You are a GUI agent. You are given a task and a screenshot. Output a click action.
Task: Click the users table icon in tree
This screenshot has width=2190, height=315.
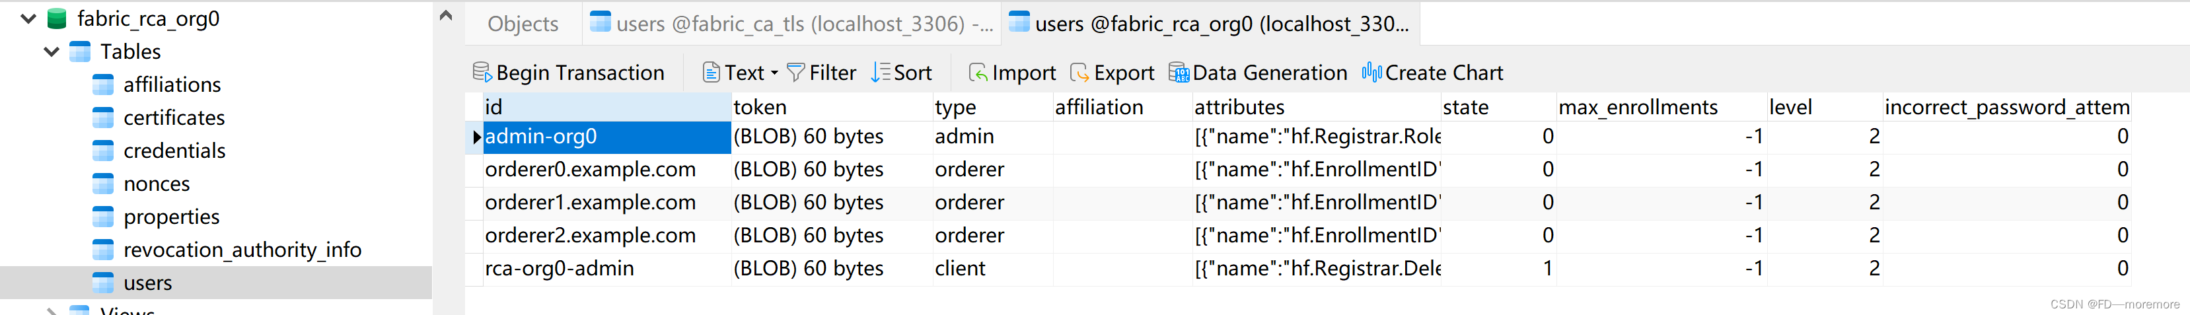click(x=103, y=283)
